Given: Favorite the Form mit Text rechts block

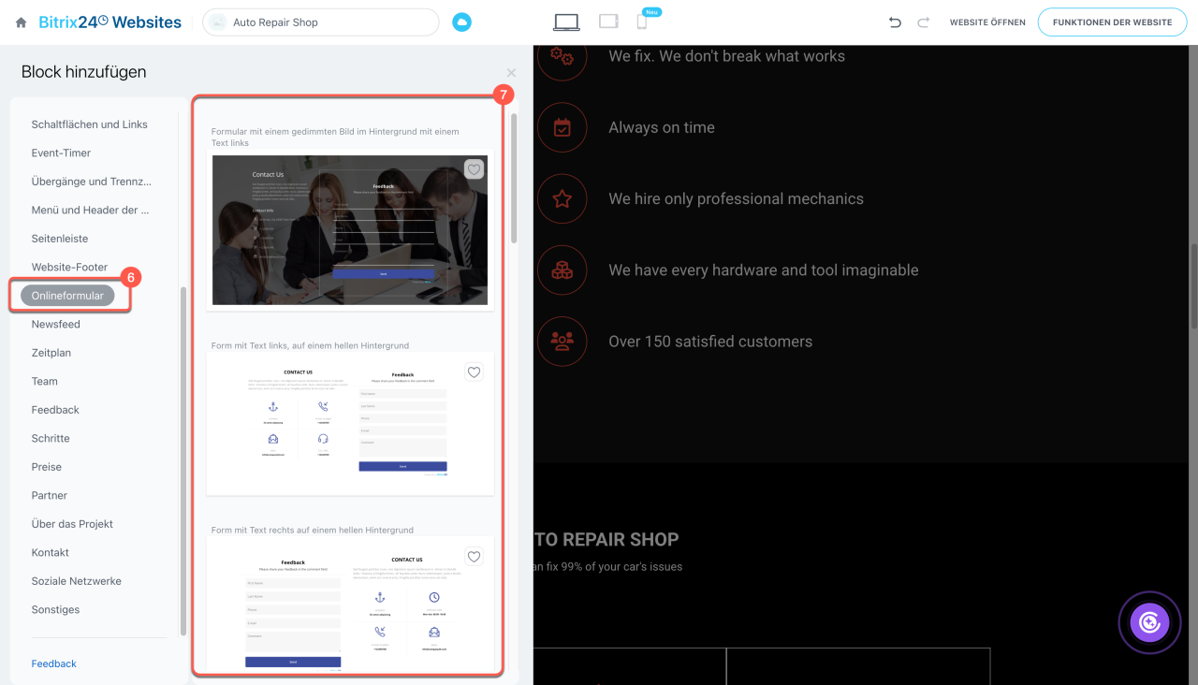Looking at the screenshot, I should (x=475, y=557).
